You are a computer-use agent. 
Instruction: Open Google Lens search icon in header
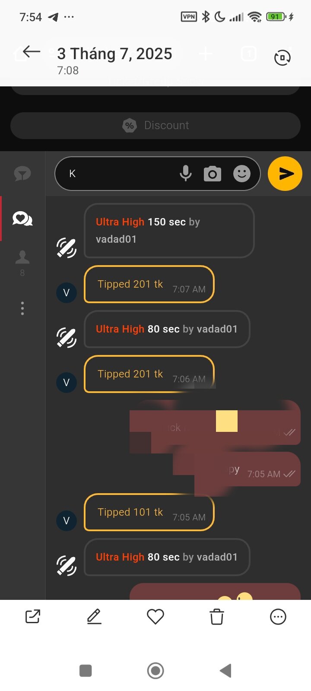(282, 57)
